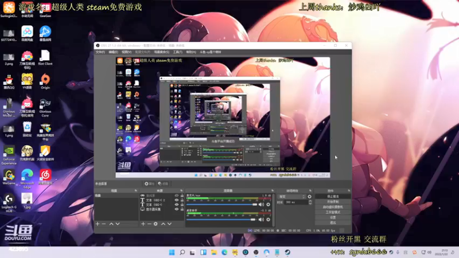Select the scene entry in Scenes list
This screenshot has width=459, height=258.
(116, 196)
